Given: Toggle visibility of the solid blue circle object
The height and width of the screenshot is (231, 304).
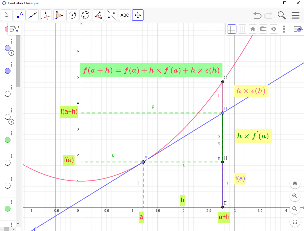Looking at the screenshot, I should tap(8, 71).
